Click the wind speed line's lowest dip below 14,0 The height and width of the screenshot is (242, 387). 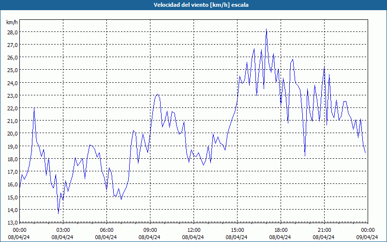coord(58,213)
